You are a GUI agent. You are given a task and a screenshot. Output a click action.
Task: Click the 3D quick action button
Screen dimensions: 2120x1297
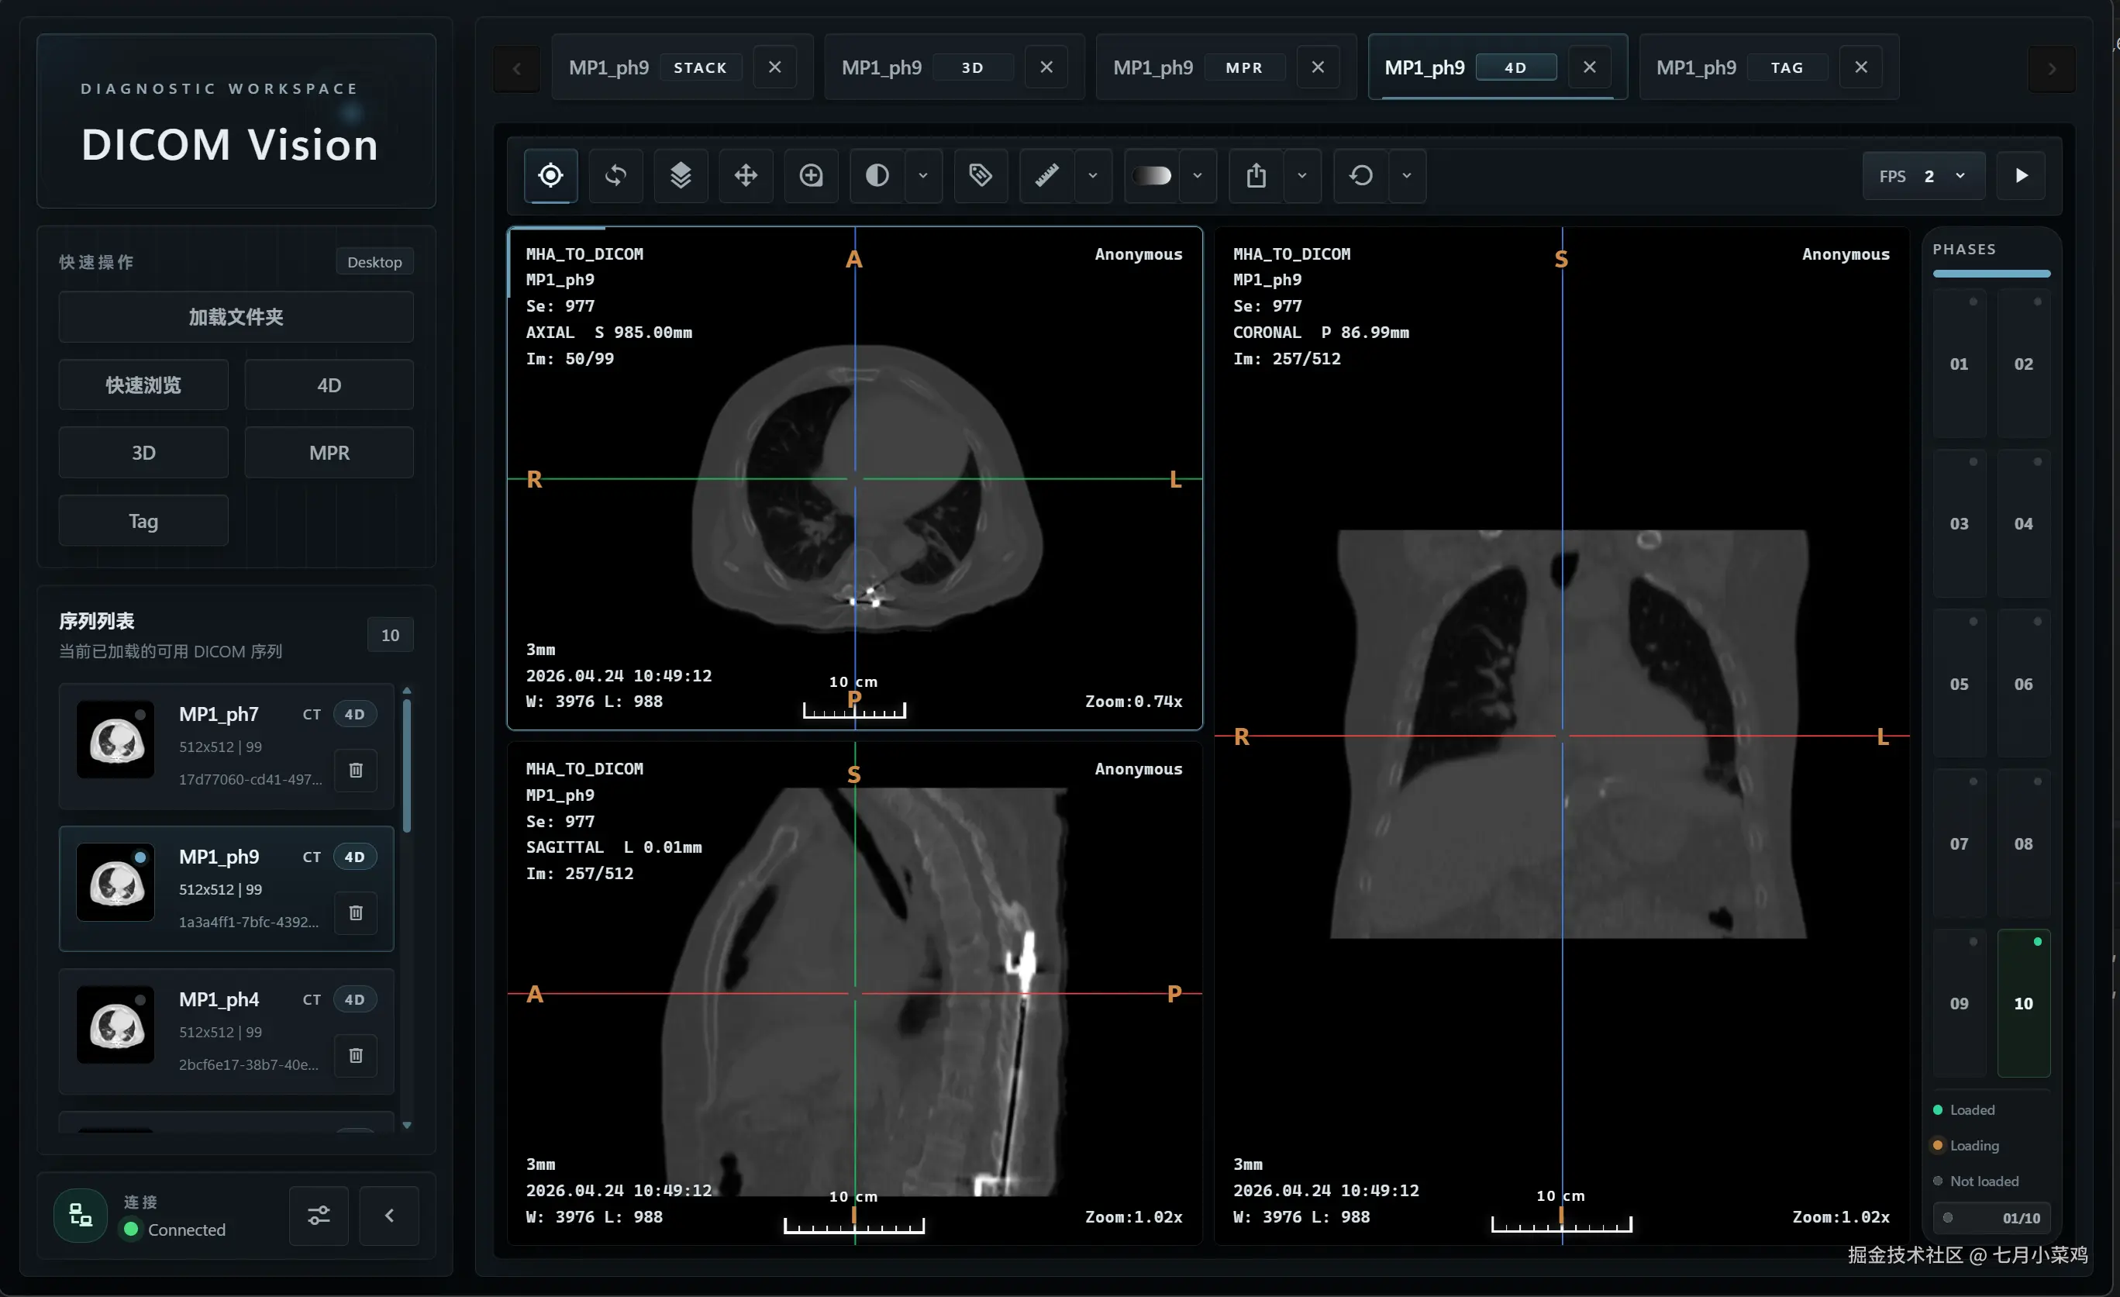click(143, 453)
